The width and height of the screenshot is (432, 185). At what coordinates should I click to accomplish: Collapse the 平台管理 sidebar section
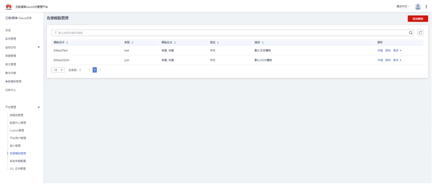tap(39, 107)
